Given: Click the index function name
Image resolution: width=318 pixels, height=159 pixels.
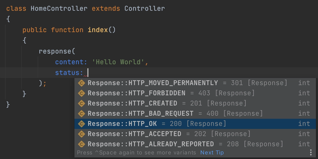Looking at the screenshot, I should pyautogui.click(x=98, y=30).
